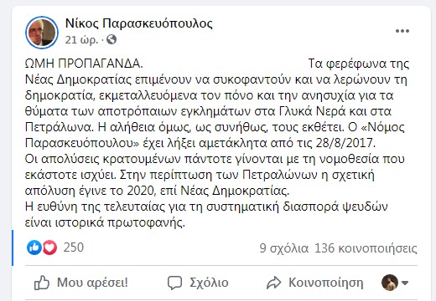Screen dimensions: 436x301
Task: Click the post's closing sentence about ιστορικά πρωτοφανής
Action: click(206, 215)
